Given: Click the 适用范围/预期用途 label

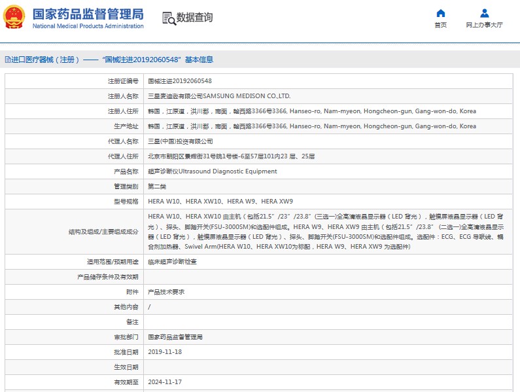Looking at the screenshot, I should click(x=113, y=262).
